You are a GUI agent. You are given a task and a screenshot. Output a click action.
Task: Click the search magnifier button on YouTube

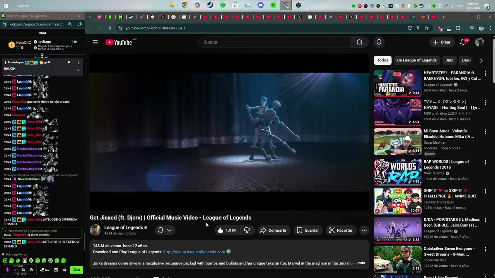[x=360, y=42]
